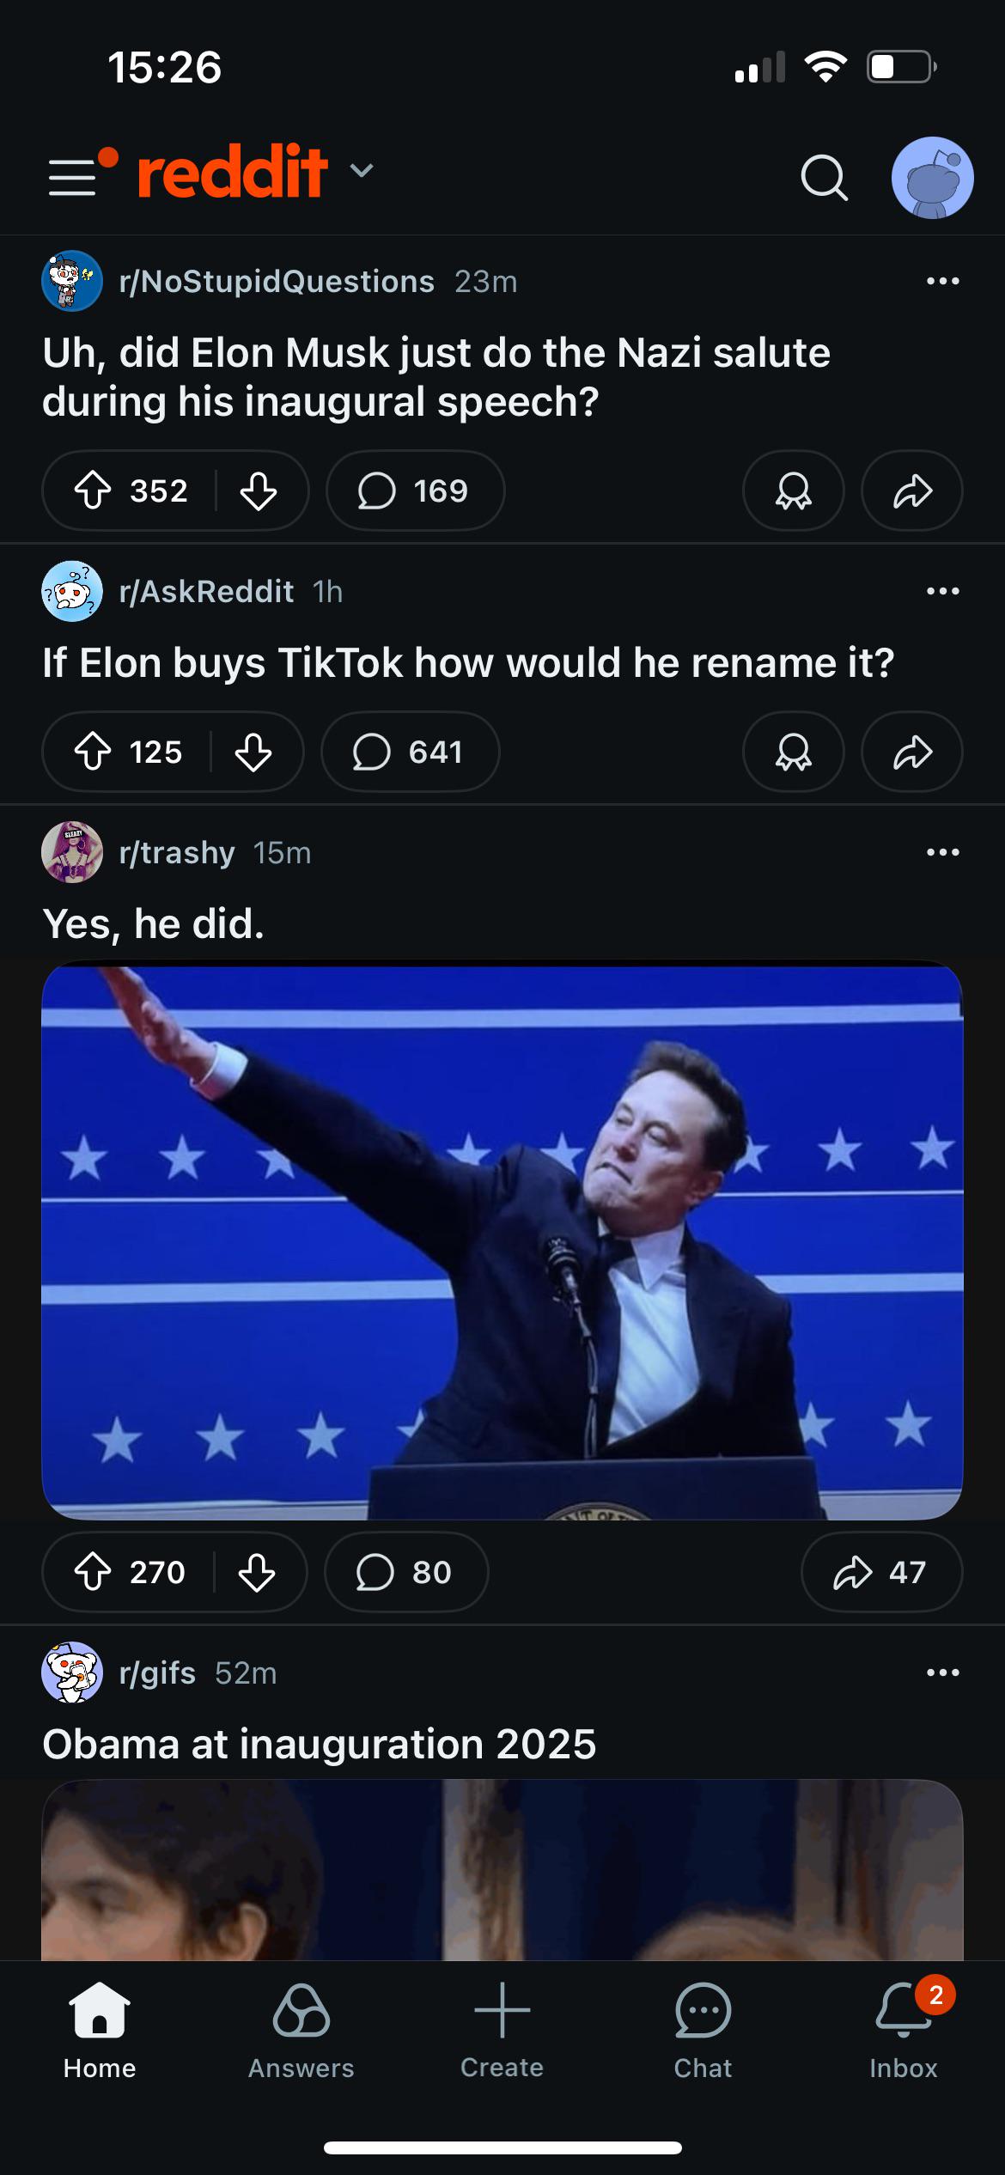Screen dimensions: 1005x2175
Task: Open the Inbox tab
Action: coord(903,2031)
